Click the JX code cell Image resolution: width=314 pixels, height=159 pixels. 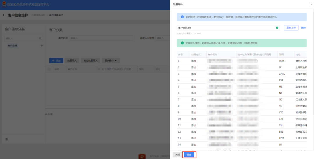280,67
